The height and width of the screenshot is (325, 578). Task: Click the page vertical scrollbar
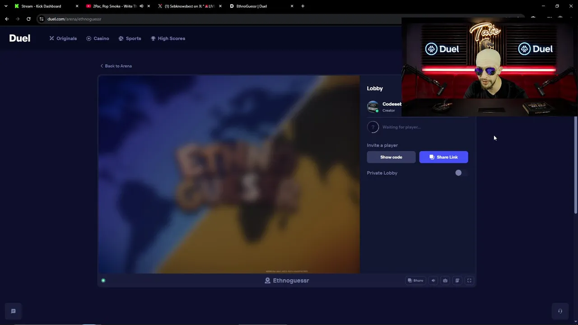[x=576, y=165]
